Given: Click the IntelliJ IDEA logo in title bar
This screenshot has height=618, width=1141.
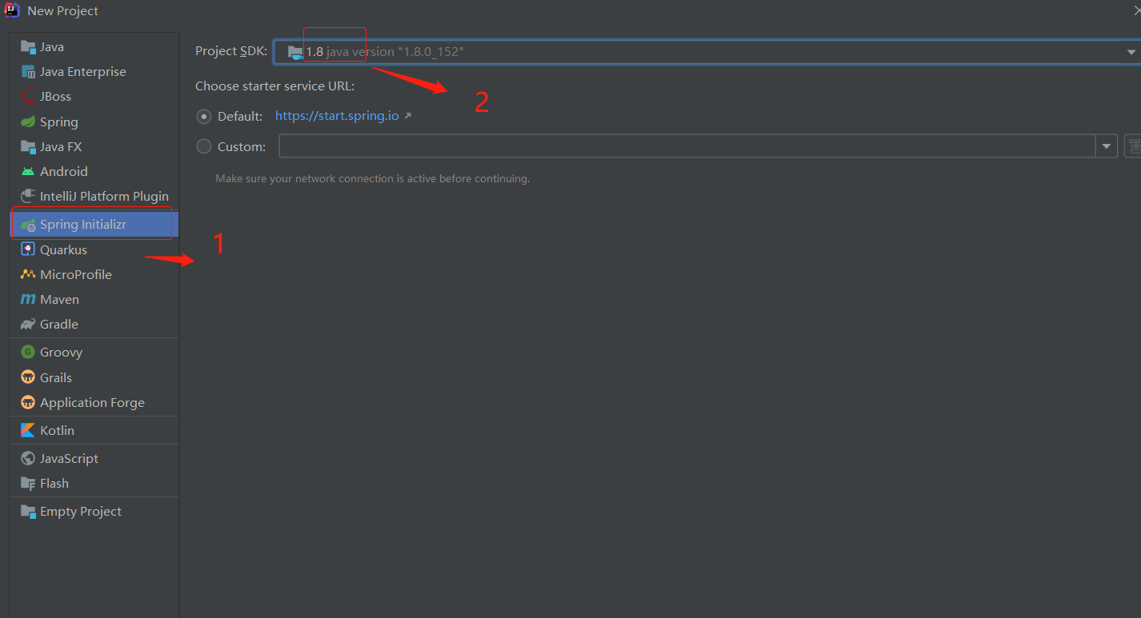Looking at the screenshot, I should (x=12, y=10).
